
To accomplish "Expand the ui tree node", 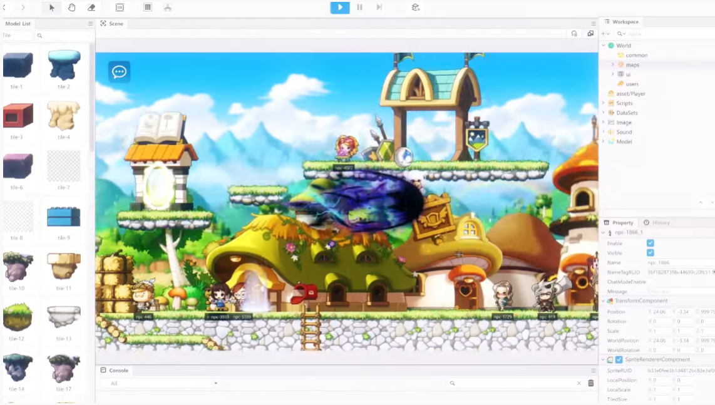I will pos(612,74).
